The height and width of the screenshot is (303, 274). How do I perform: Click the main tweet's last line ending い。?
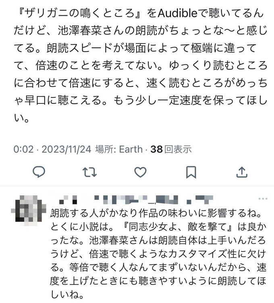(22, 117)
